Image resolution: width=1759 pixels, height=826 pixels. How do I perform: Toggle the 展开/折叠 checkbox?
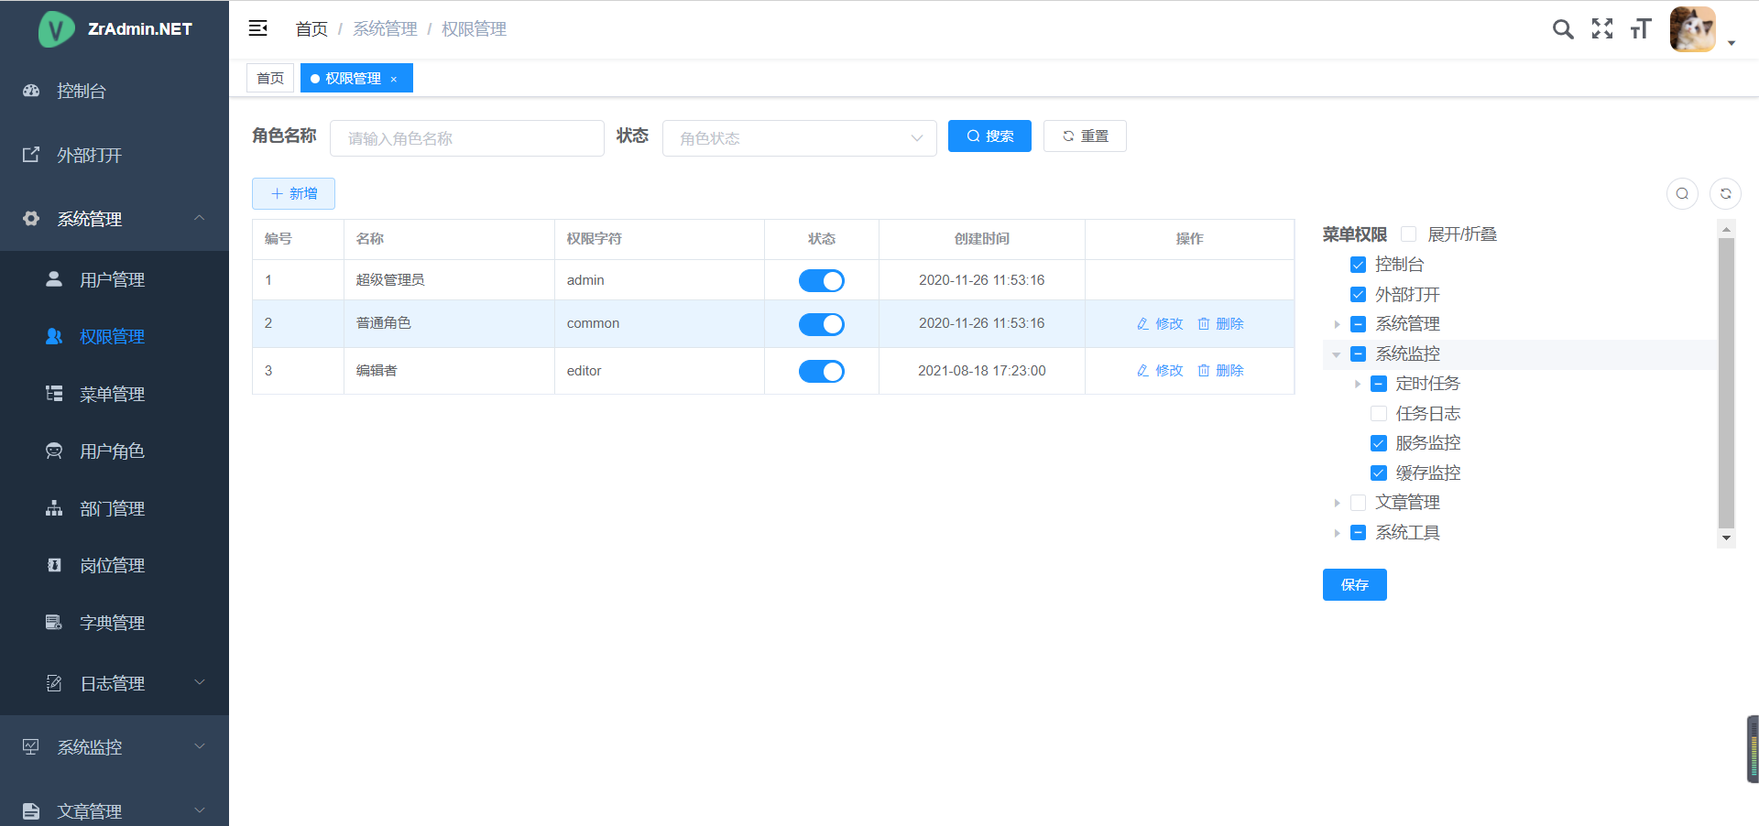click(x=1409, y=234)
